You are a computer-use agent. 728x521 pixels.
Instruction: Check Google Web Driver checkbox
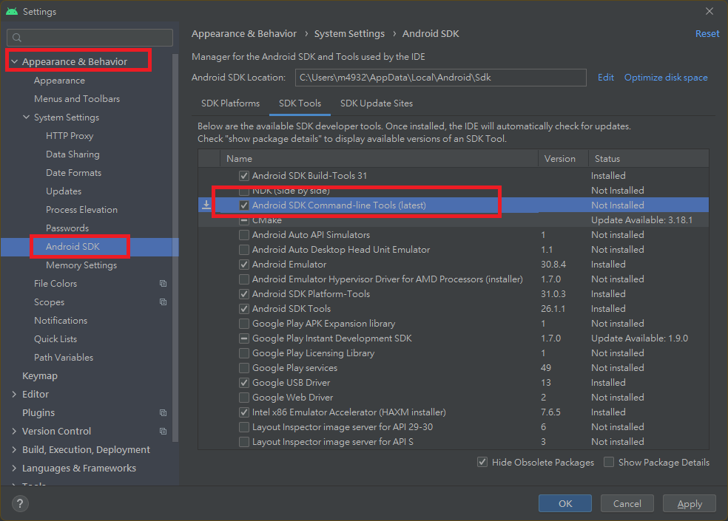pyautogui.click(x=243, y=398)
